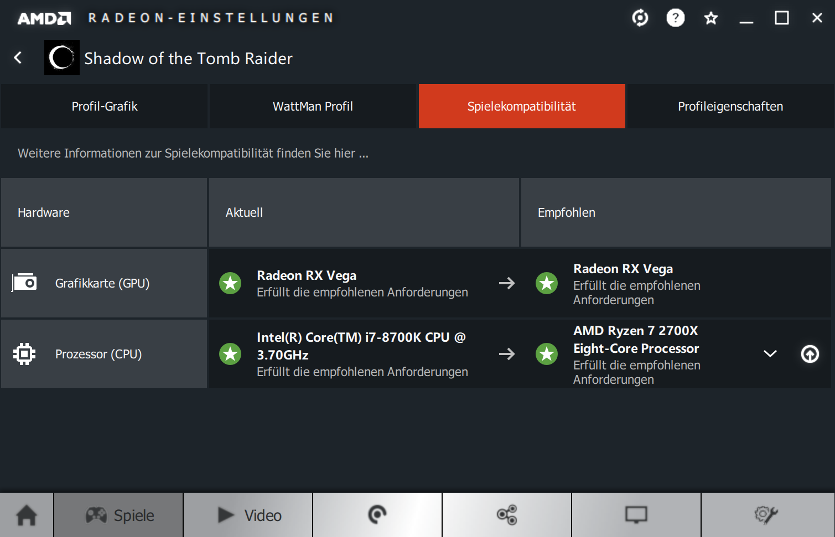Click the favorites star icon
835x537 pixels.
tap(711, 18)
